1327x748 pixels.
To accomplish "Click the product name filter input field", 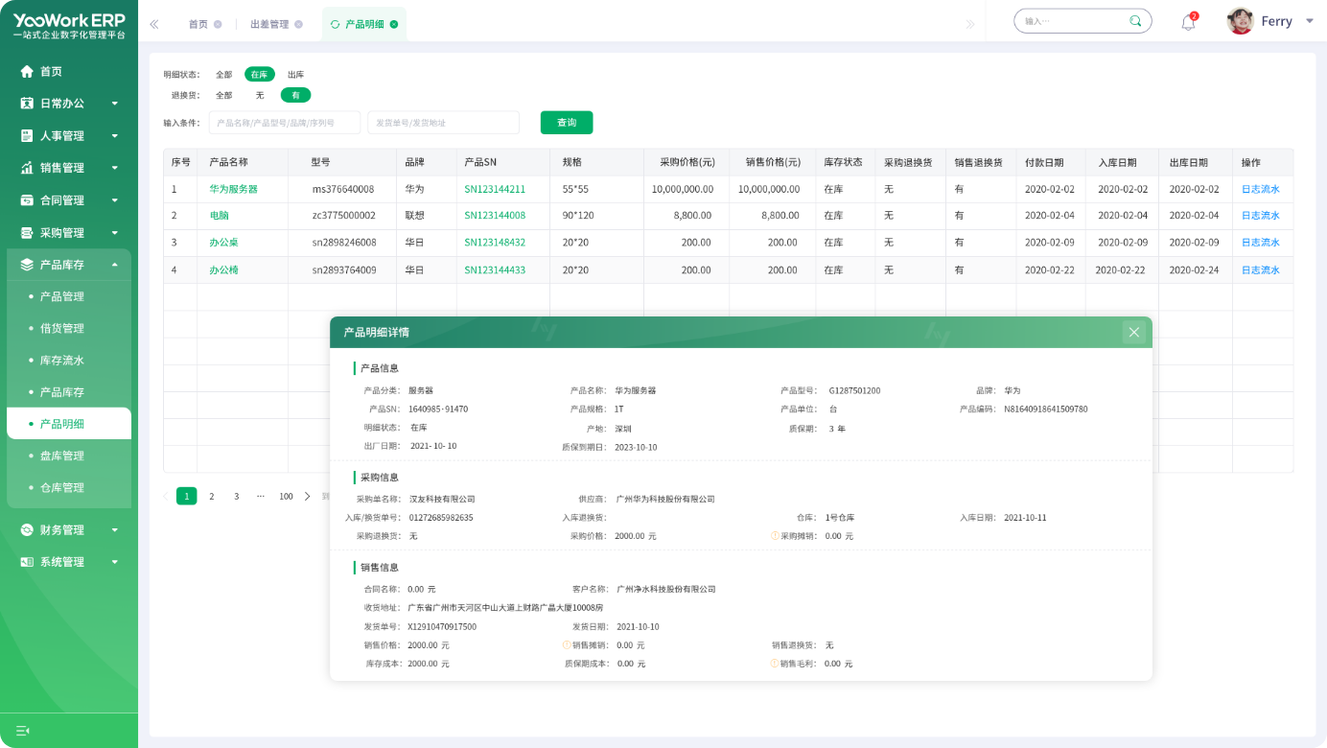I will (x=285, y=123).
